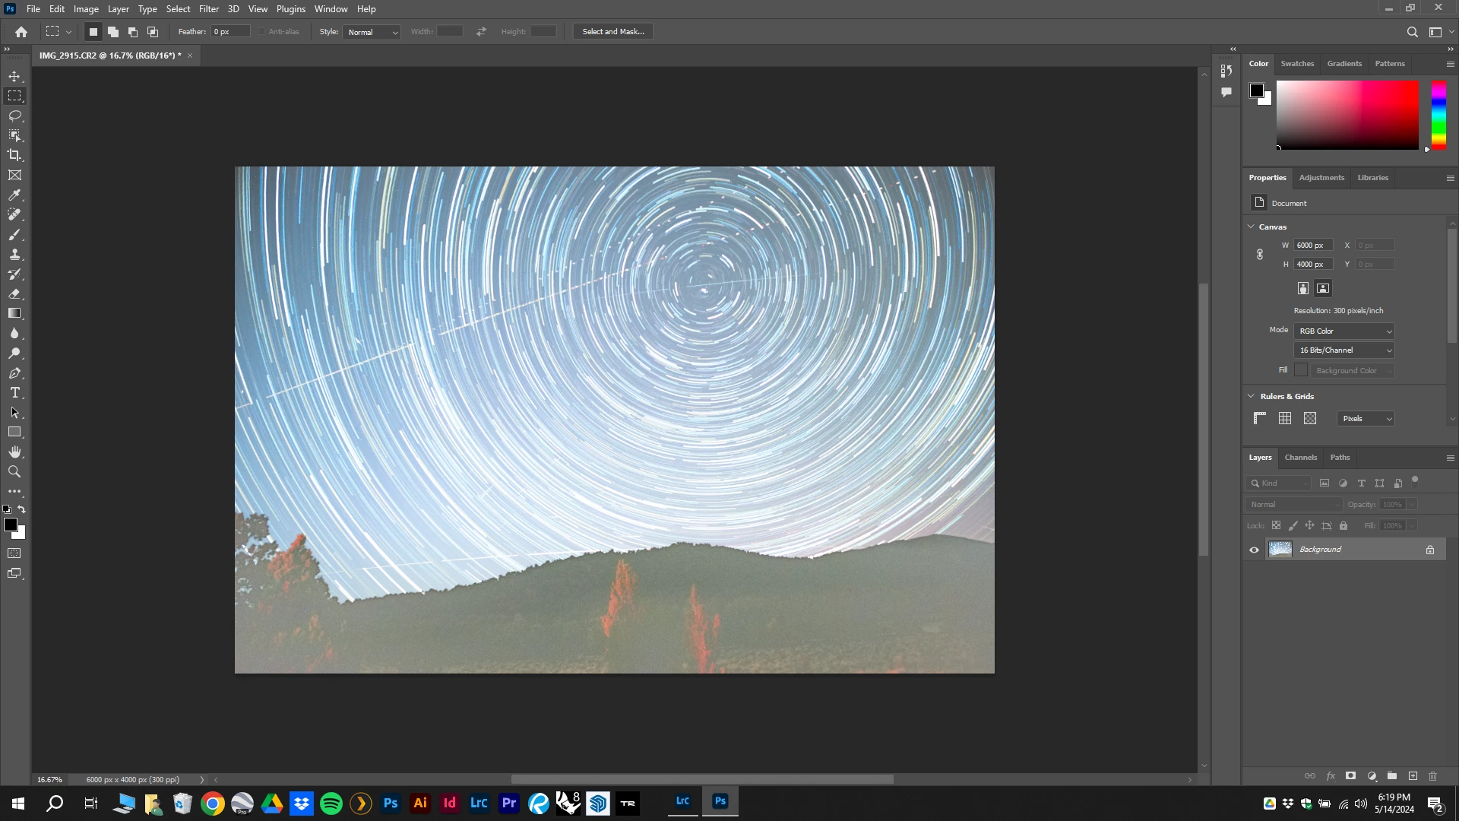Switch to the Channels tab
Screen dimensions: 1459x821
1300,458
